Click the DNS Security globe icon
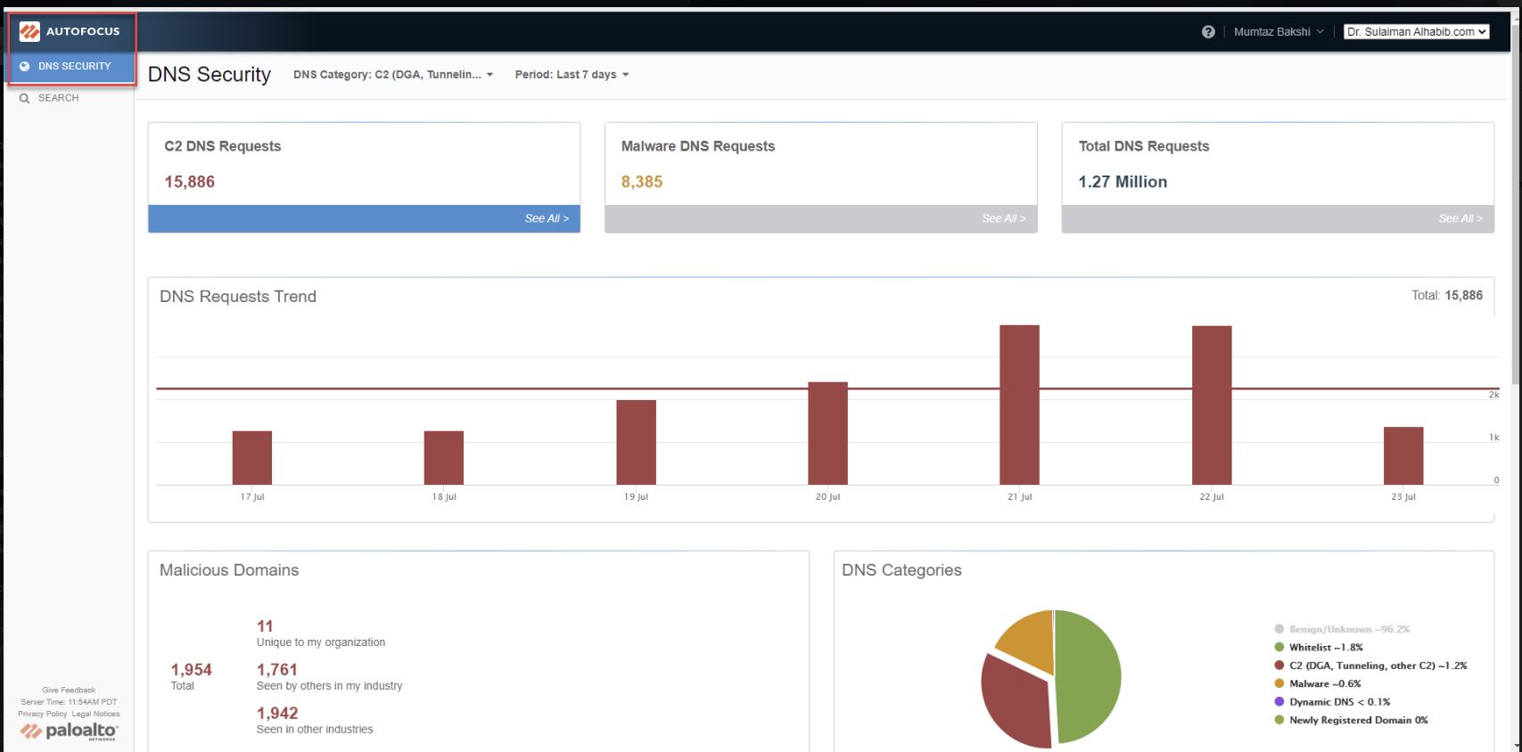 click(x=25, y=66)
